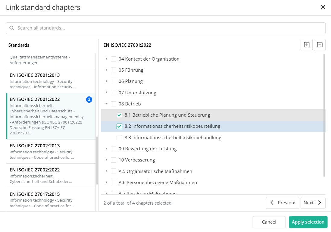This screenshot has width=331, height=232.
Task: Click the A.5 Organisatorische Maßnahmen label
Action: click(155, 171)
